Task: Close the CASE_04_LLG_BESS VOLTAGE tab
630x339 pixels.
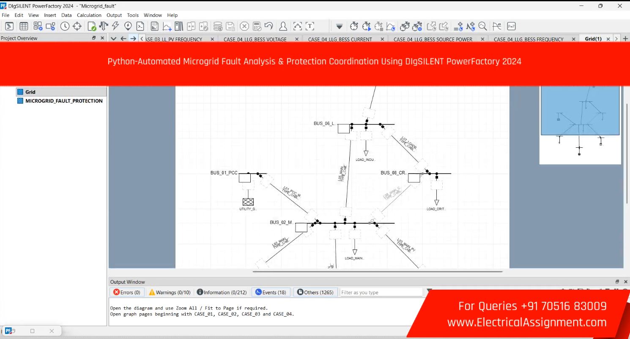Action: pyautogui.click(x=297, y=39)
